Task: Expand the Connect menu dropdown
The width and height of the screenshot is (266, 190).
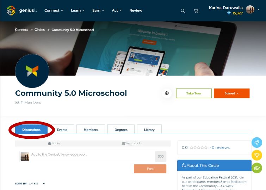Action: coord(54,11)
